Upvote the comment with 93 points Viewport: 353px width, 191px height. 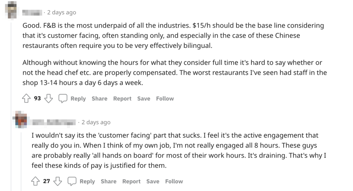(27, 99)
